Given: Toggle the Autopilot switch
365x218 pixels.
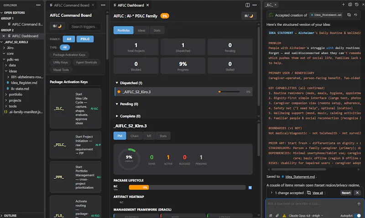Looking at the screenshot, I should (x=357, y=215).
